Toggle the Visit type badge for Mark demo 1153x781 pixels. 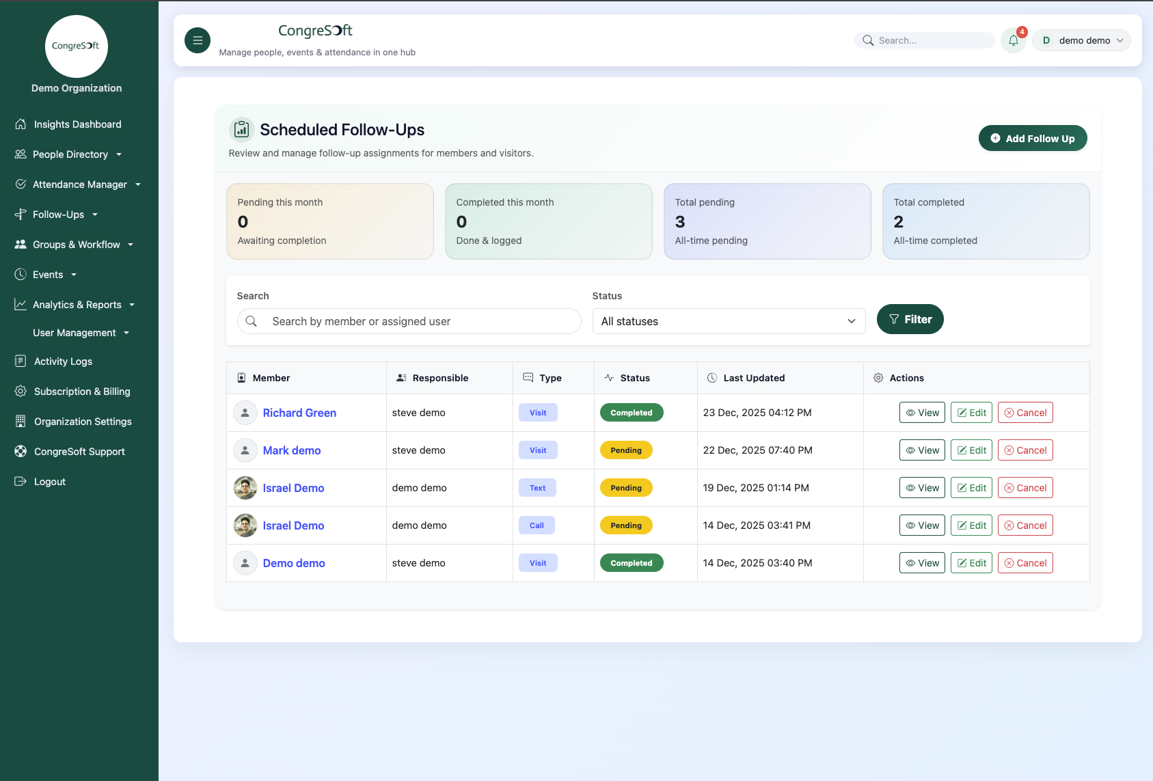[538, 450]
